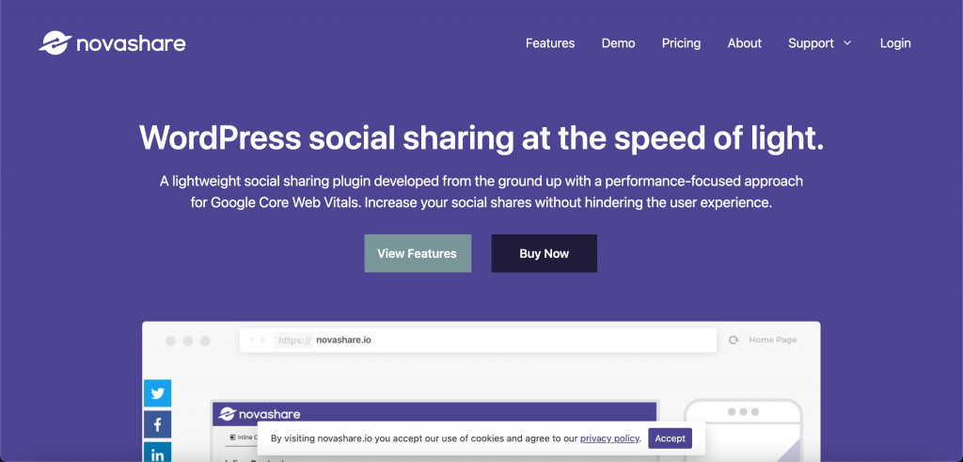Click the novashare logo icon in header
The height and width of the screenshot is (462, 963).
click(x=55, y=43)
